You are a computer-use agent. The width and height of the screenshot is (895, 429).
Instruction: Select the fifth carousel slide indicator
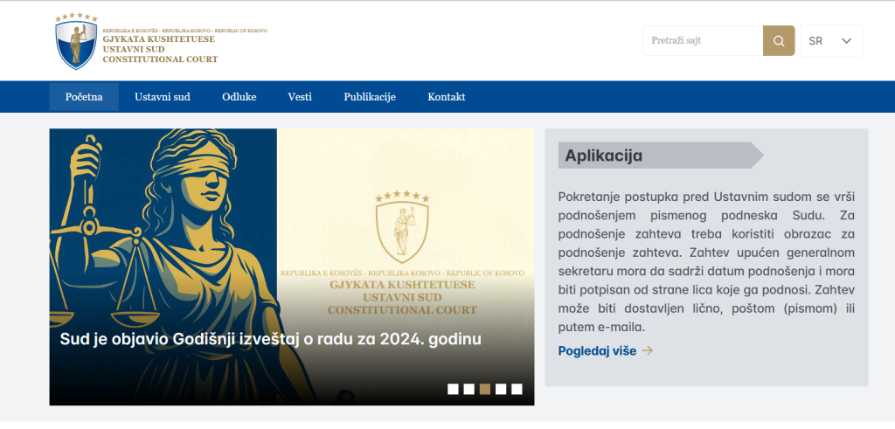tap(517, 389)
